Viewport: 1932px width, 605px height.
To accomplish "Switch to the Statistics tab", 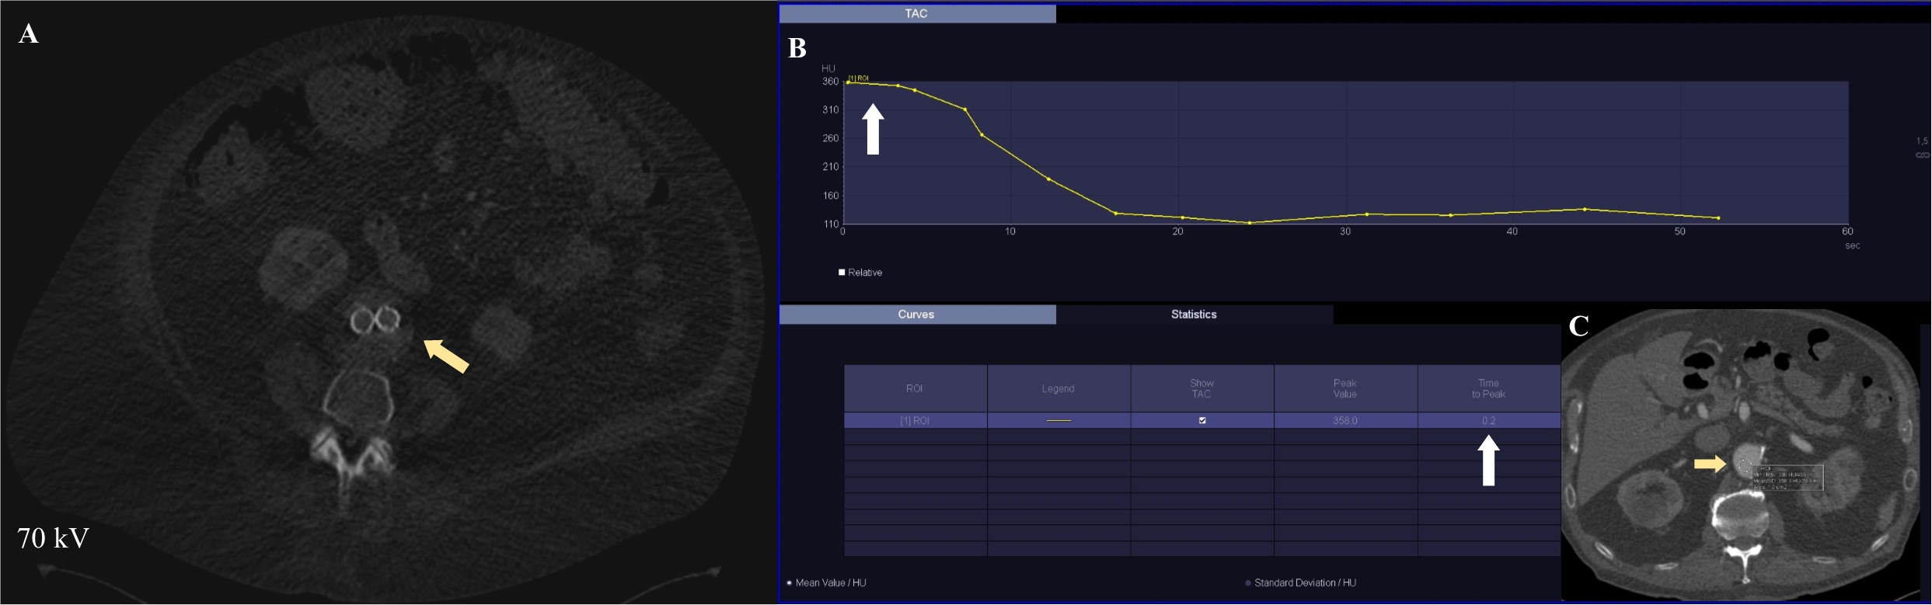I will tap(1194, 315).
